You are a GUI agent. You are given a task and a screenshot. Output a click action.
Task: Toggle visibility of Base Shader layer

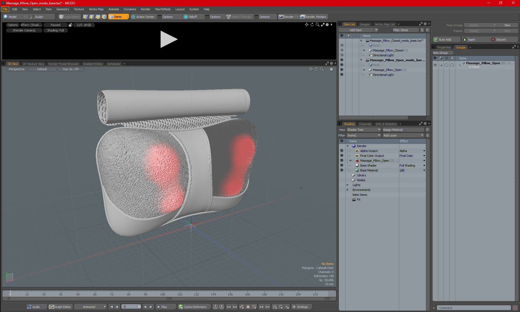[342, 165]
